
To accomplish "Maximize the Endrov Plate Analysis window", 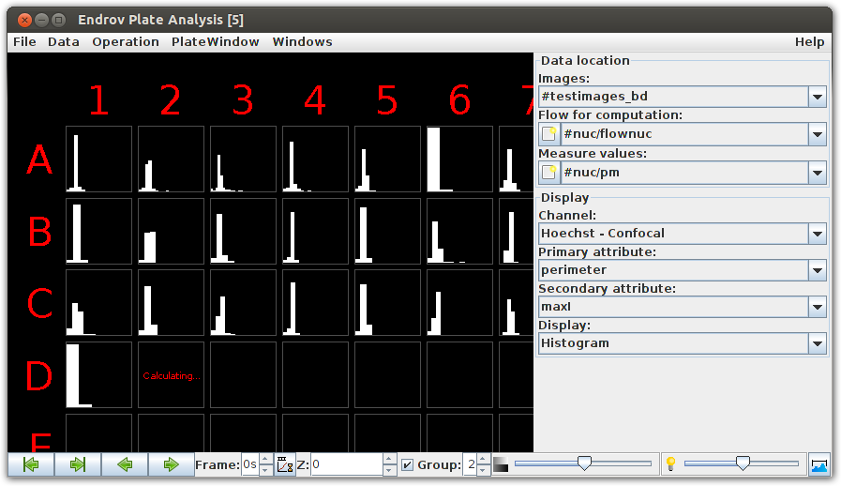I will point(59,21).
